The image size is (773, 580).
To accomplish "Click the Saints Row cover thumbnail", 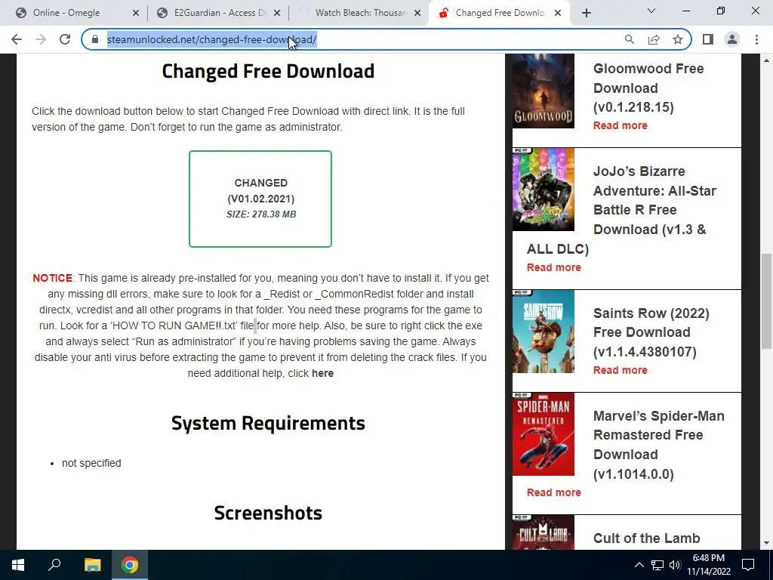I will pyautogui.click(x=544, y=332).
